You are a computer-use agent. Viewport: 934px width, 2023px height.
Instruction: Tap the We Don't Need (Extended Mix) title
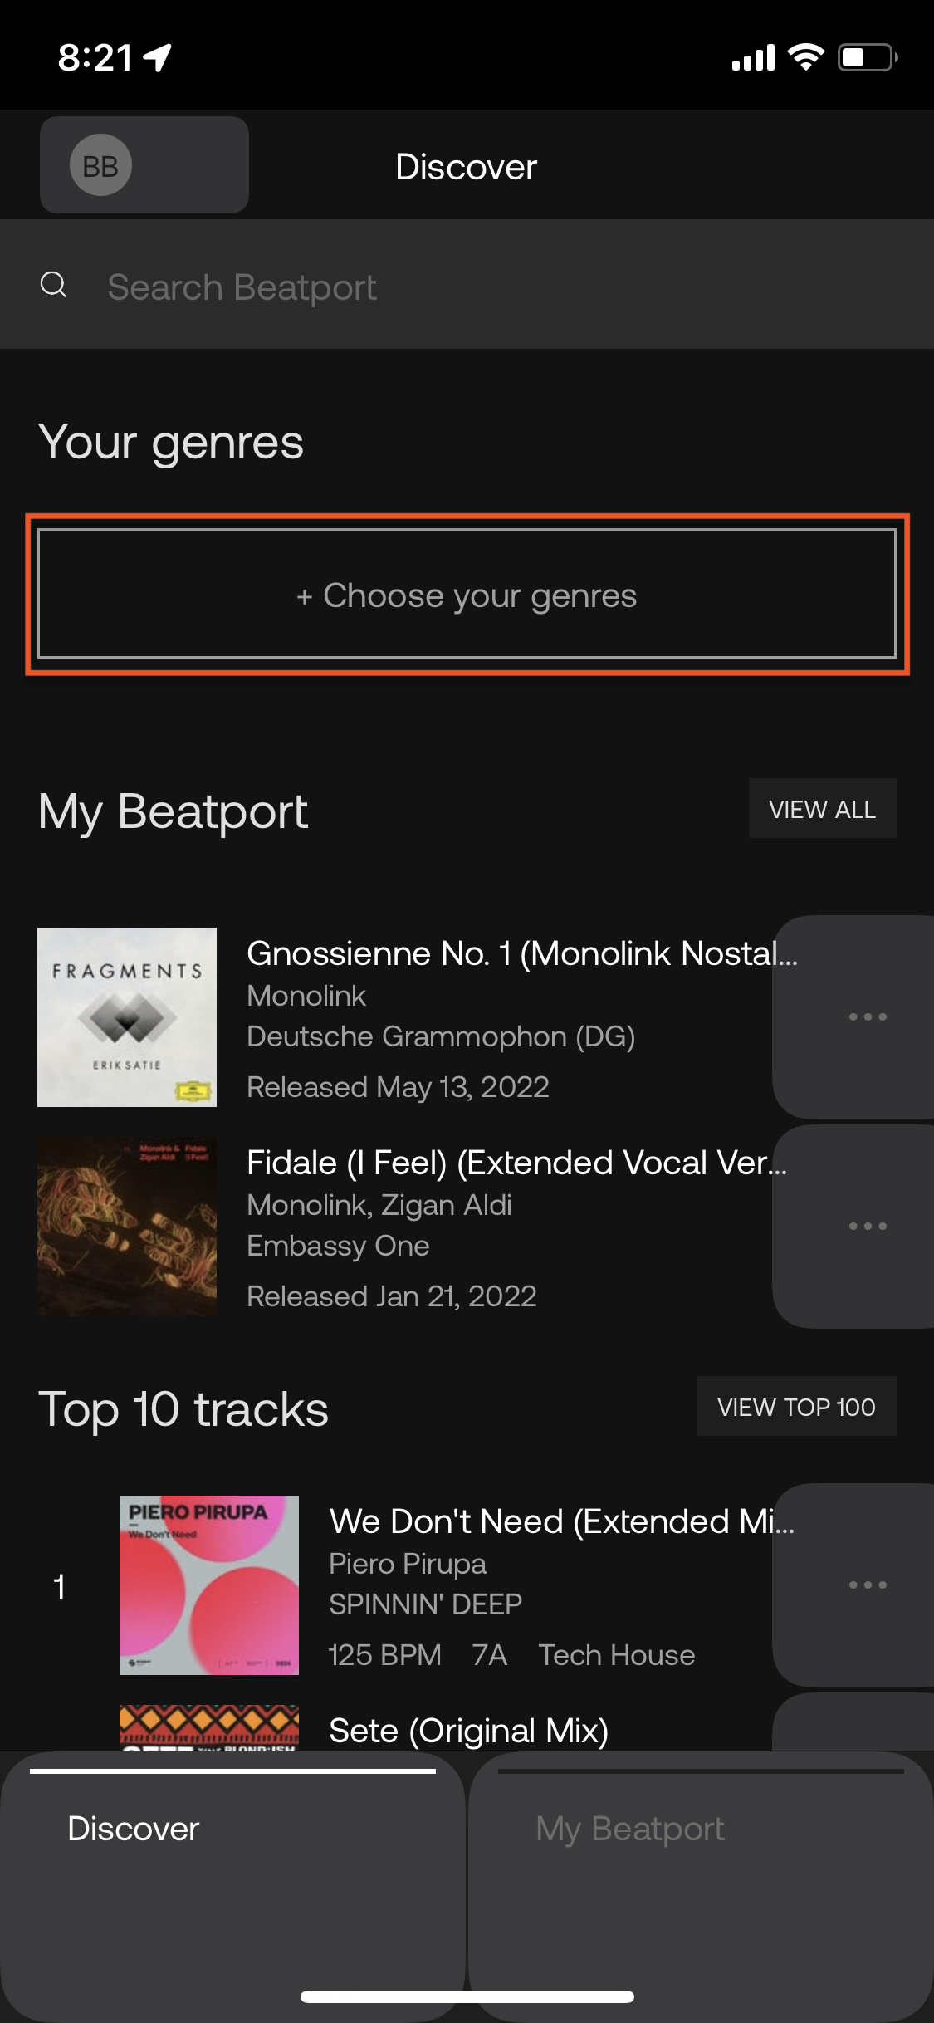pos(562,1521)
